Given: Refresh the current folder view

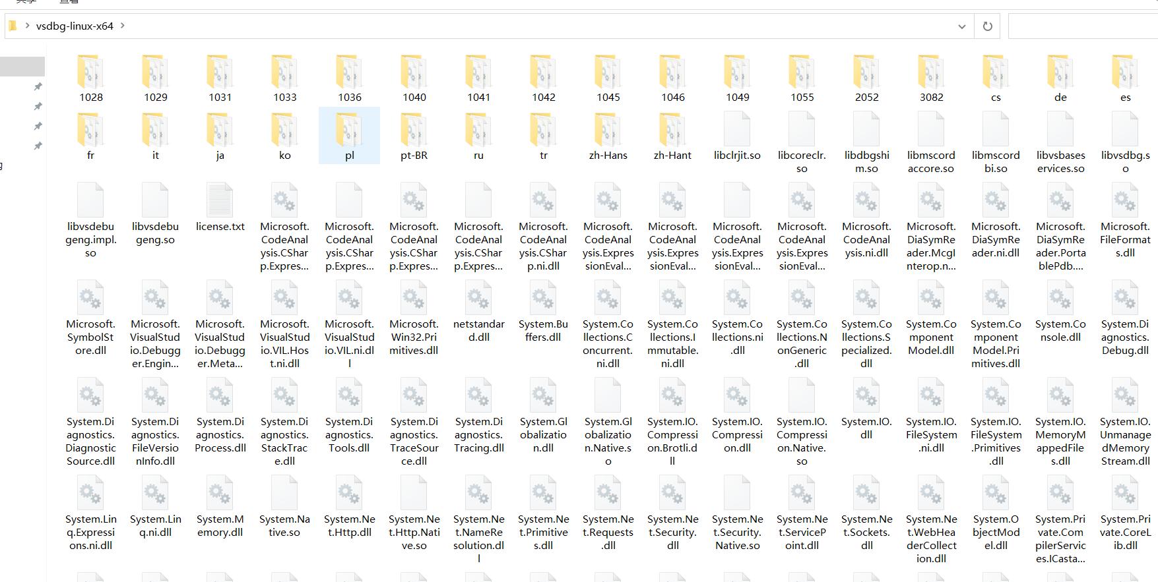Looking at the screenshot, I should tap(988, 26).
